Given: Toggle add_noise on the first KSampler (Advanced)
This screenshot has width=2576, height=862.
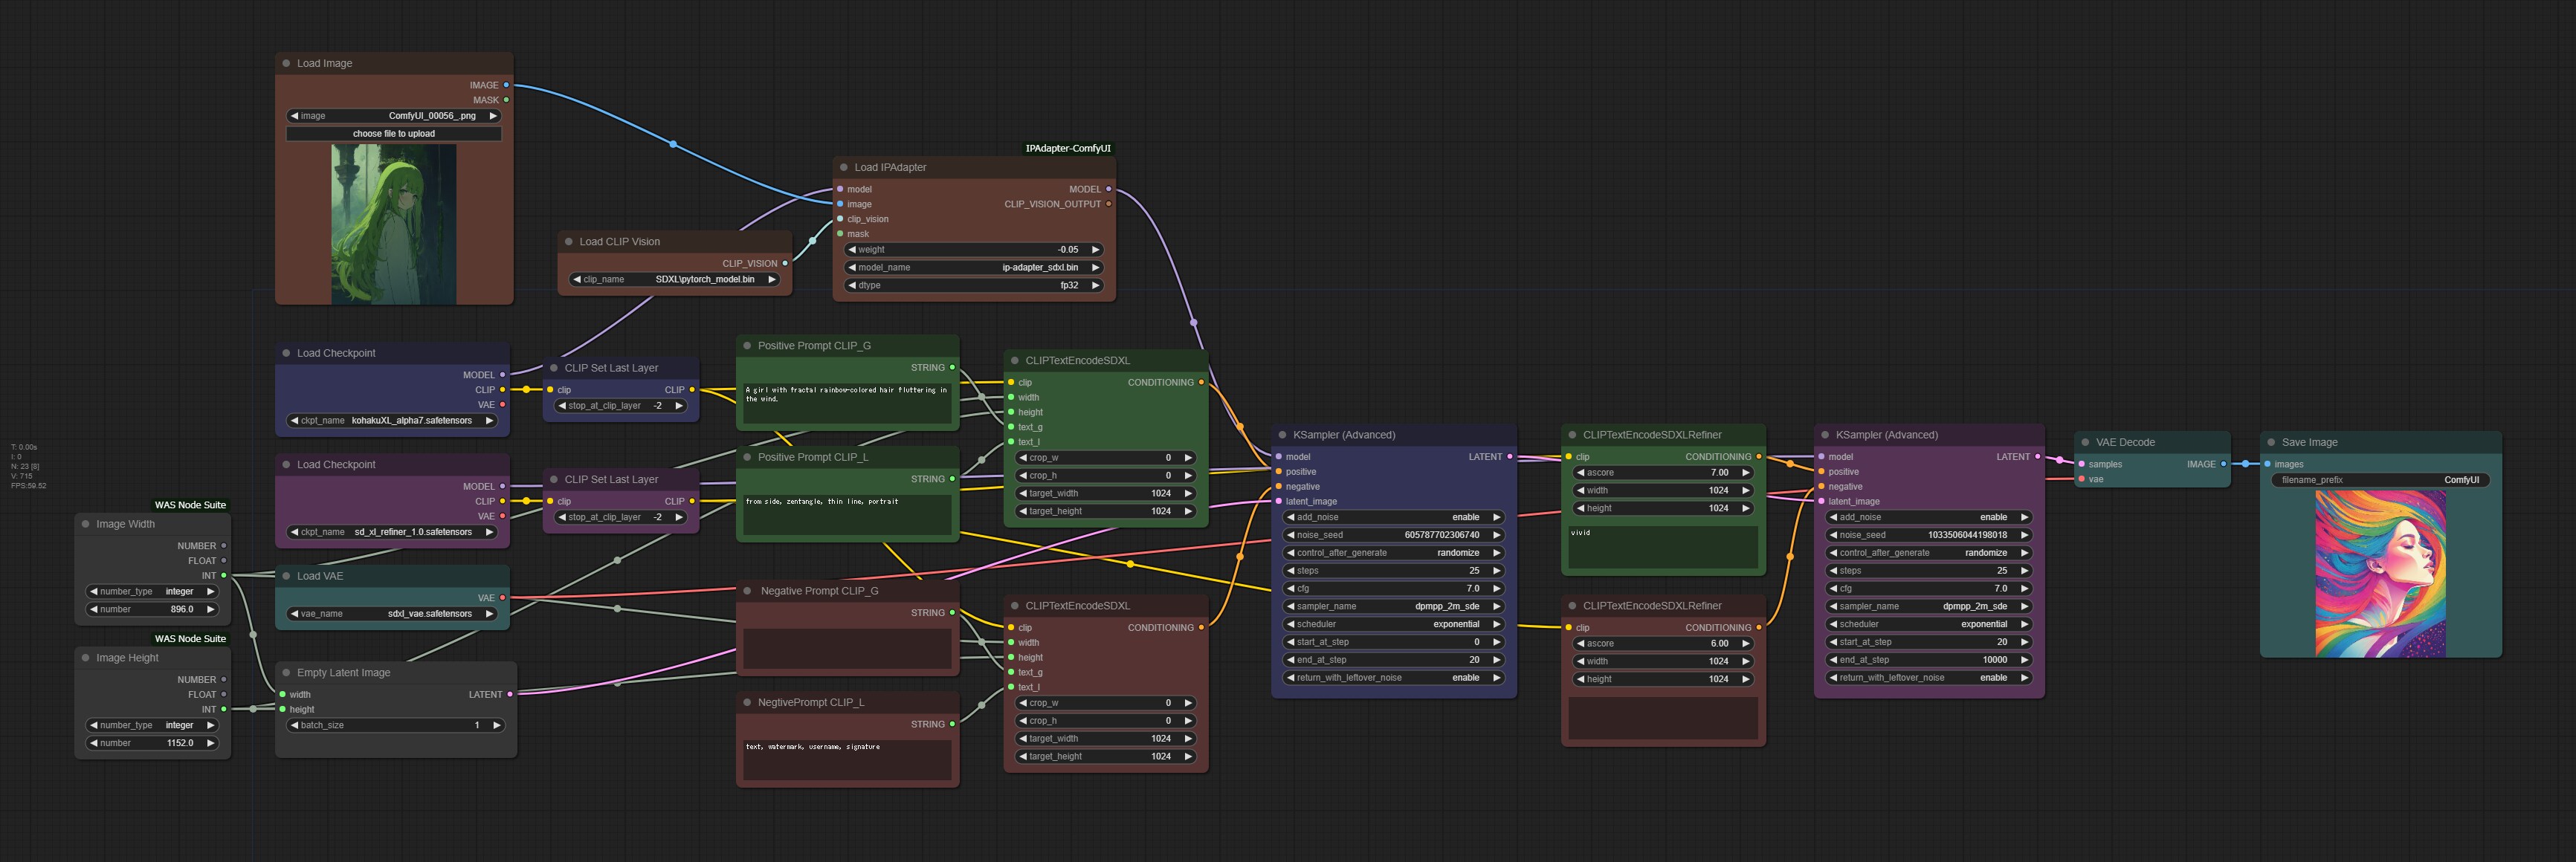Looking at the screenshot, I should coord(1393,517).
